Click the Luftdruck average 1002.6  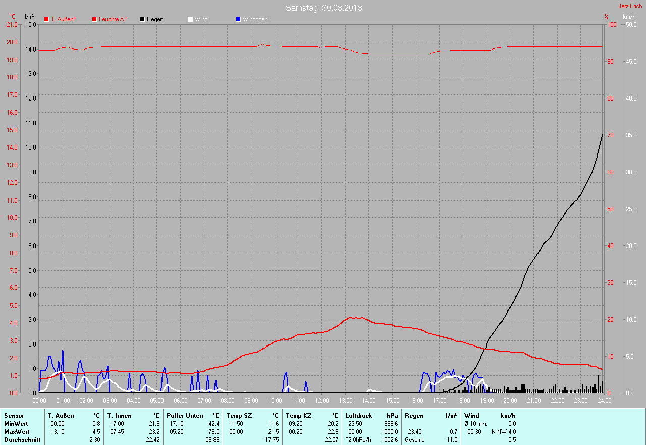coord(390,440)
